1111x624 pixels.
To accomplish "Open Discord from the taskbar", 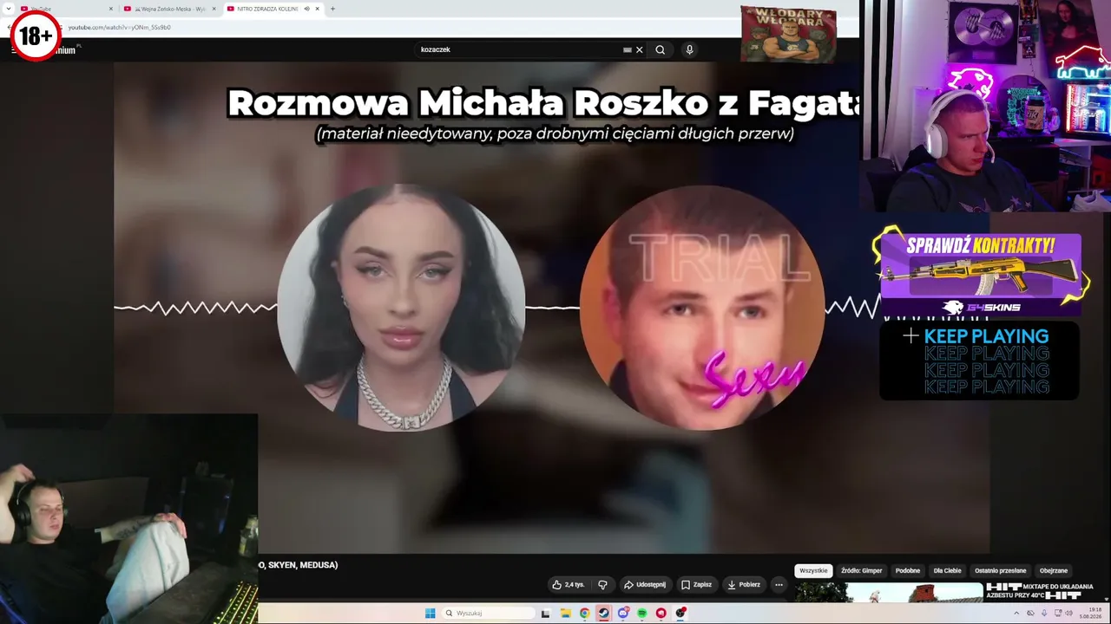I will tap(622, 613).
